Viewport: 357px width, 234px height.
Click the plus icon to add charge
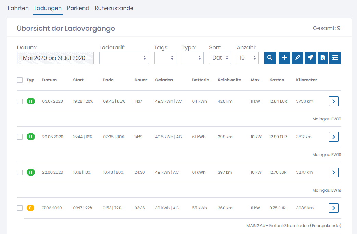284,58
